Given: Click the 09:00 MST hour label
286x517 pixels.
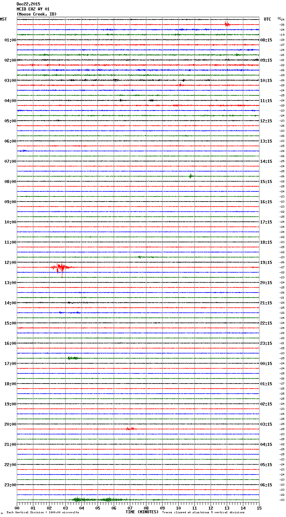Looking at the screenshot, I should 10,202.
